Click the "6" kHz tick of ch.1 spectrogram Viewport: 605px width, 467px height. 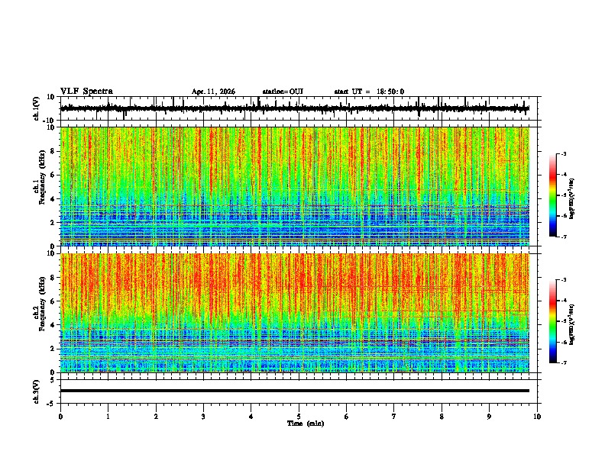(x=53, y=175)
